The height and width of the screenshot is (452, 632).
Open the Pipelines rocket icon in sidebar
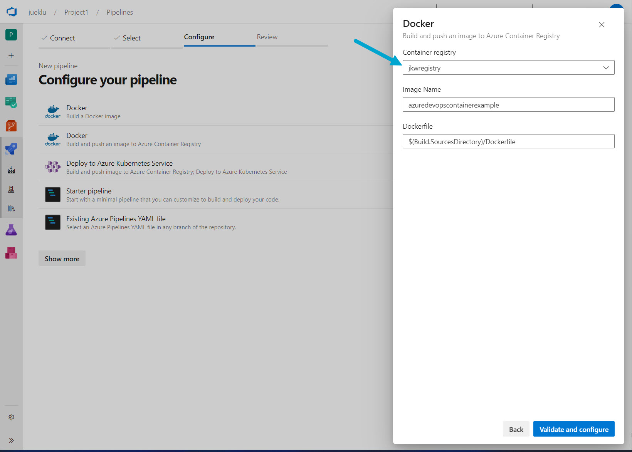point(11,149)
